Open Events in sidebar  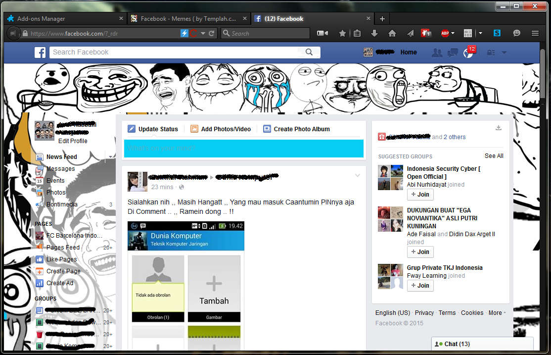55,181
